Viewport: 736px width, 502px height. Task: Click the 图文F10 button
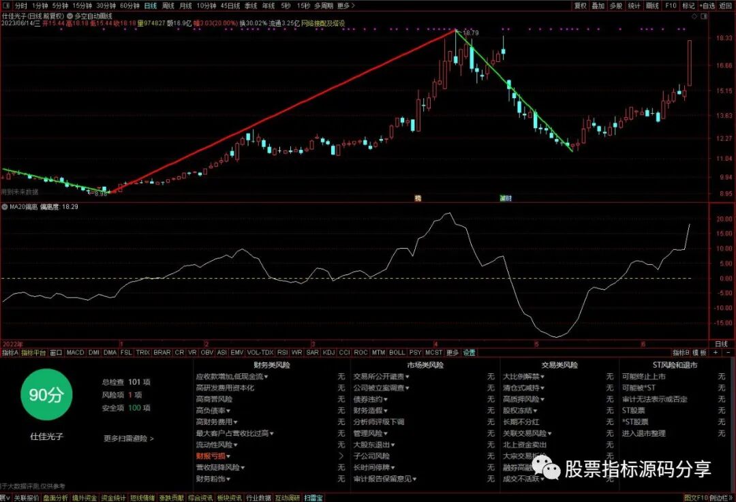(x=696, y=498)
